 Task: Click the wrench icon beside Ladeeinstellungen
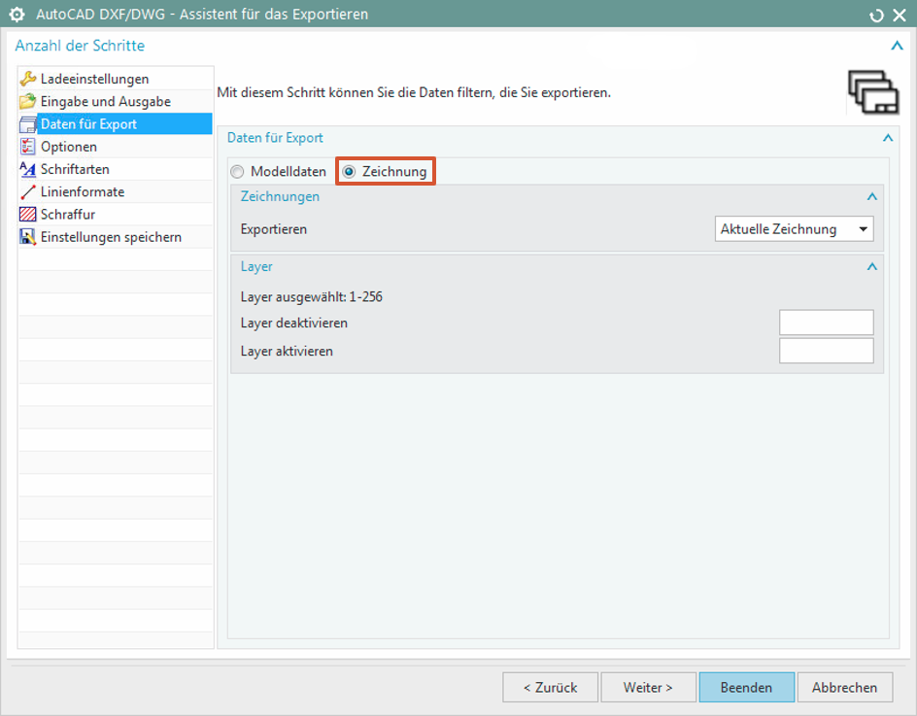[x=28, y=79]
